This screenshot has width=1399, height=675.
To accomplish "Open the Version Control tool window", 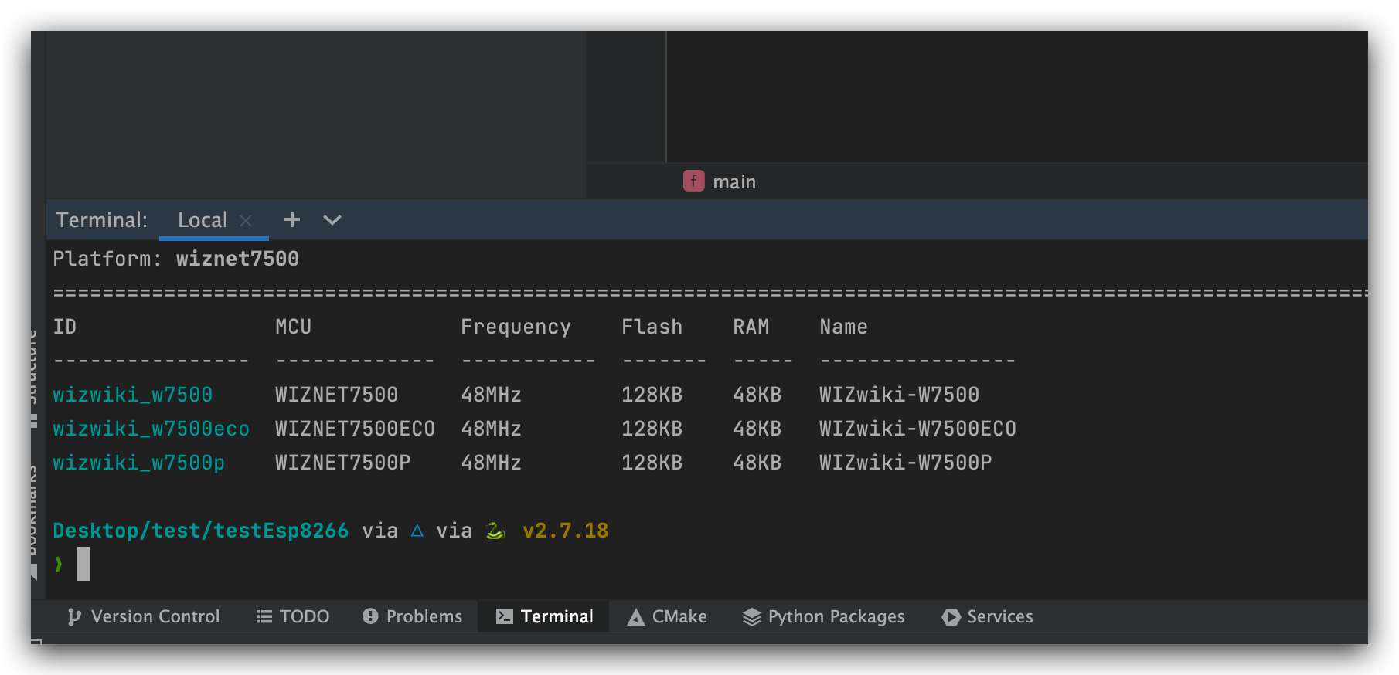I will (144, 616).
